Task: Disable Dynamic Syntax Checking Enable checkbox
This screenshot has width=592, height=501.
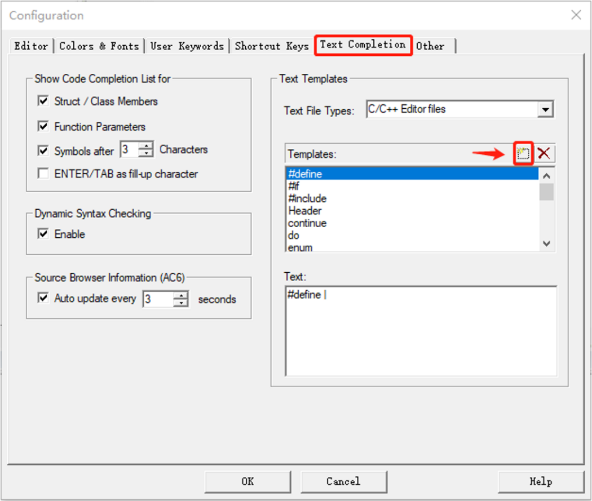Action: (43, 234)
